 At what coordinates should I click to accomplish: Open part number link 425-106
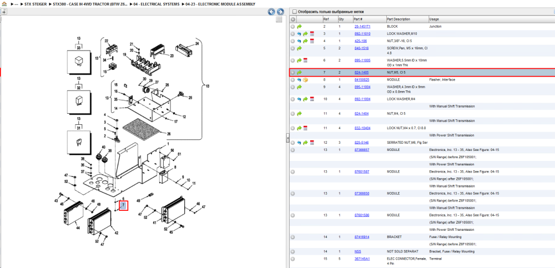361,41
